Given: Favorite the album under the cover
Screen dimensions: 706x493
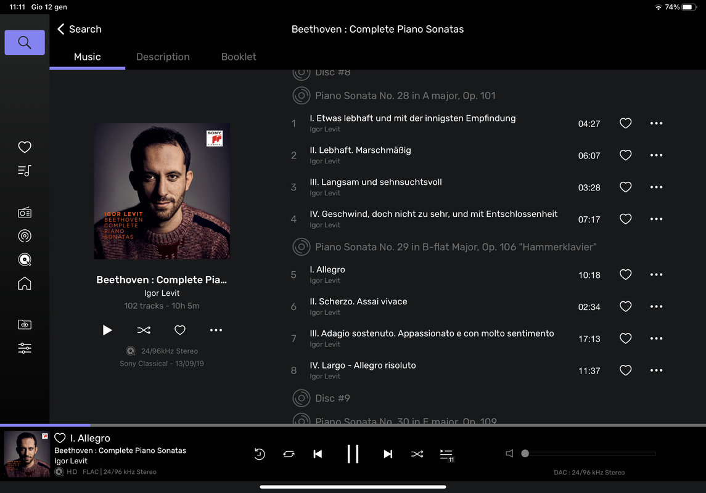Looking at the screenshot, I should 179,330.
